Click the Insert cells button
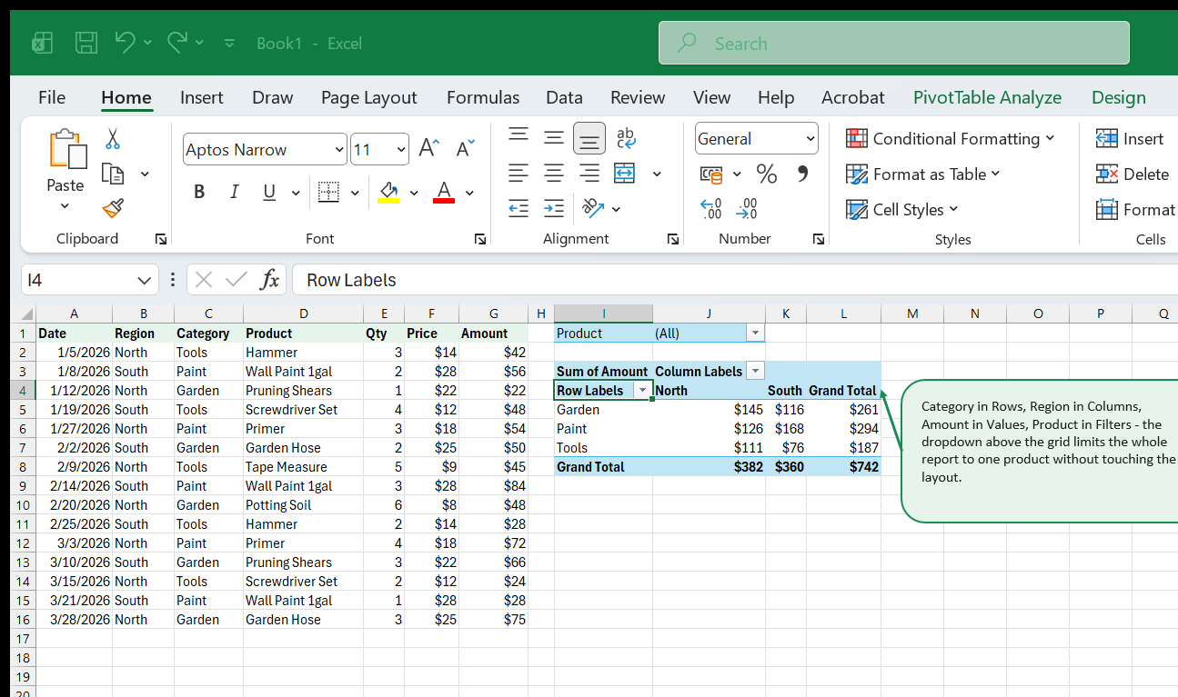The image size is (1178, 697). 1130,138
